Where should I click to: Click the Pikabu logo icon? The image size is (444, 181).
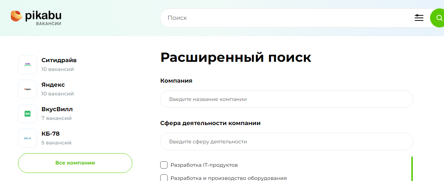point(16,16)
